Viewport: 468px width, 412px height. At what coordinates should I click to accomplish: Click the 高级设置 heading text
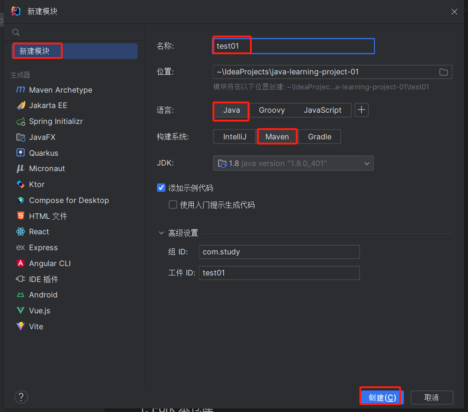(183, 233)
